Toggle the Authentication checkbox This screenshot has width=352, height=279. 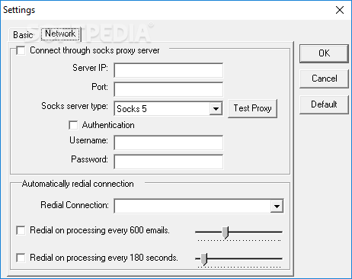pyautogui.click(x=73, y=125)
